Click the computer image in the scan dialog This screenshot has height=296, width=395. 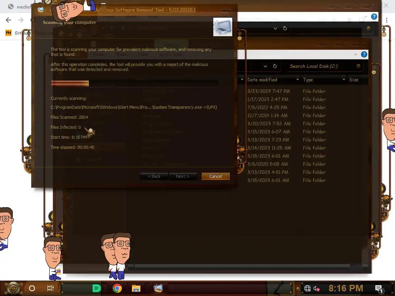(x=223, y=27)
